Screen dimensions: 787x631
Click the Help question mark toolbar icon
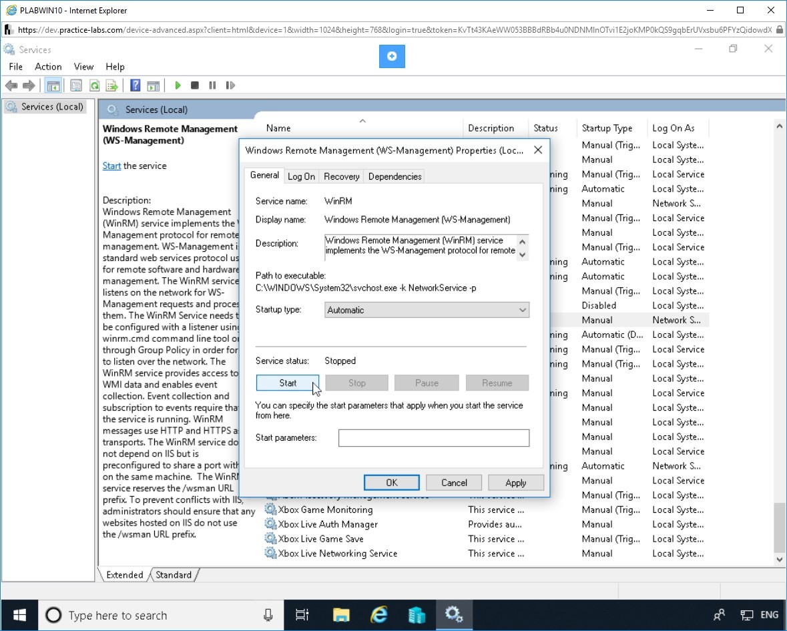pos(135,85)
